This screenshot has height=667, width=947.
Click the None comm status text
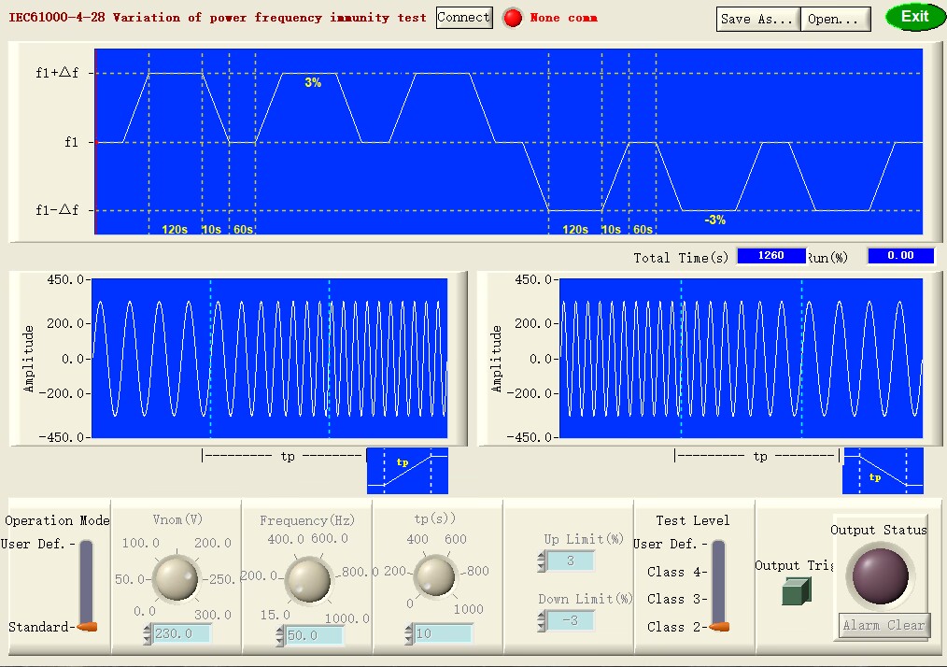tap(563, 18)
